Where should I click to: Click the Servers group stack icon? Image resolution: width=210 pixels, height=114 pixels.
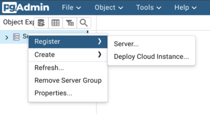[x=16, y=37]
